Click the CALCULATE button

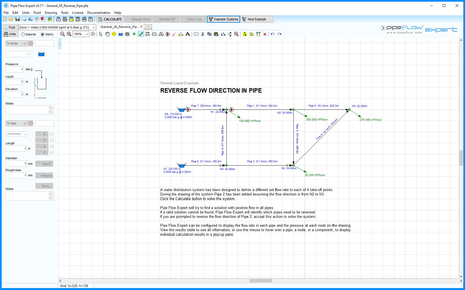point(110,19)
